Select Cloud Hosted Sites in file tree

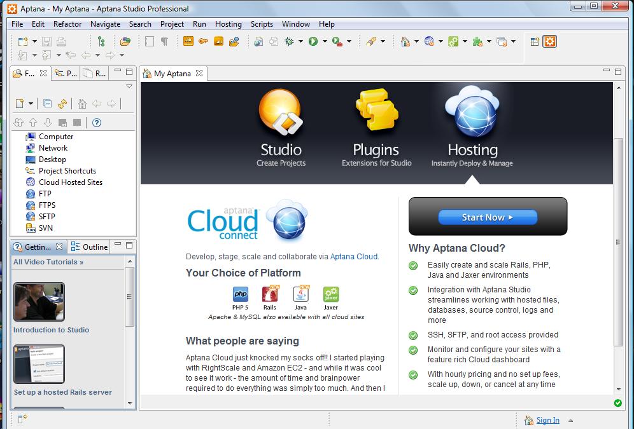[x=64, y=182]
